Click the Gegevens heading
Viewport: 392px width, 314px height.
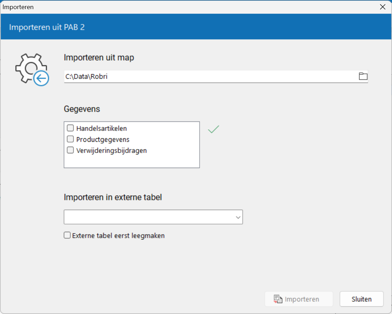pos(82,109)
